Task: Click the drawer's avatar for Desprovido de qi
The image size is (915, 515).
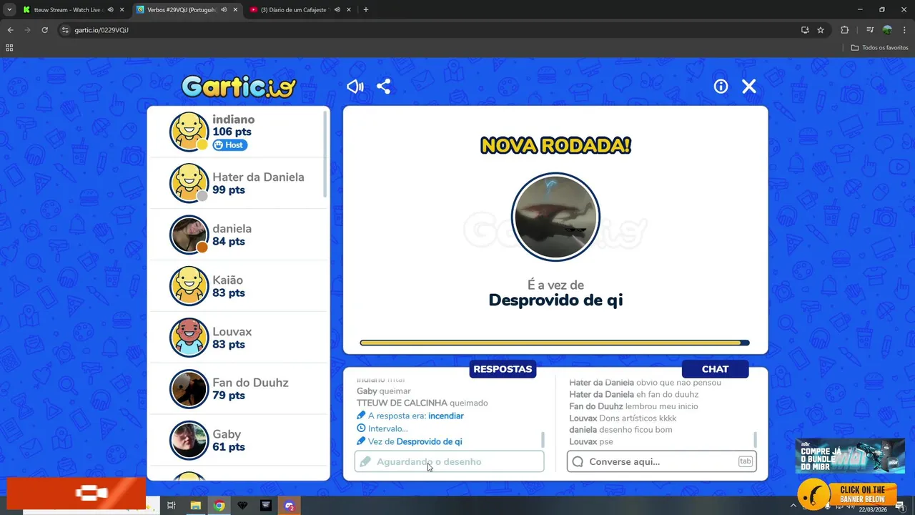Action: (x=555, y=217)
